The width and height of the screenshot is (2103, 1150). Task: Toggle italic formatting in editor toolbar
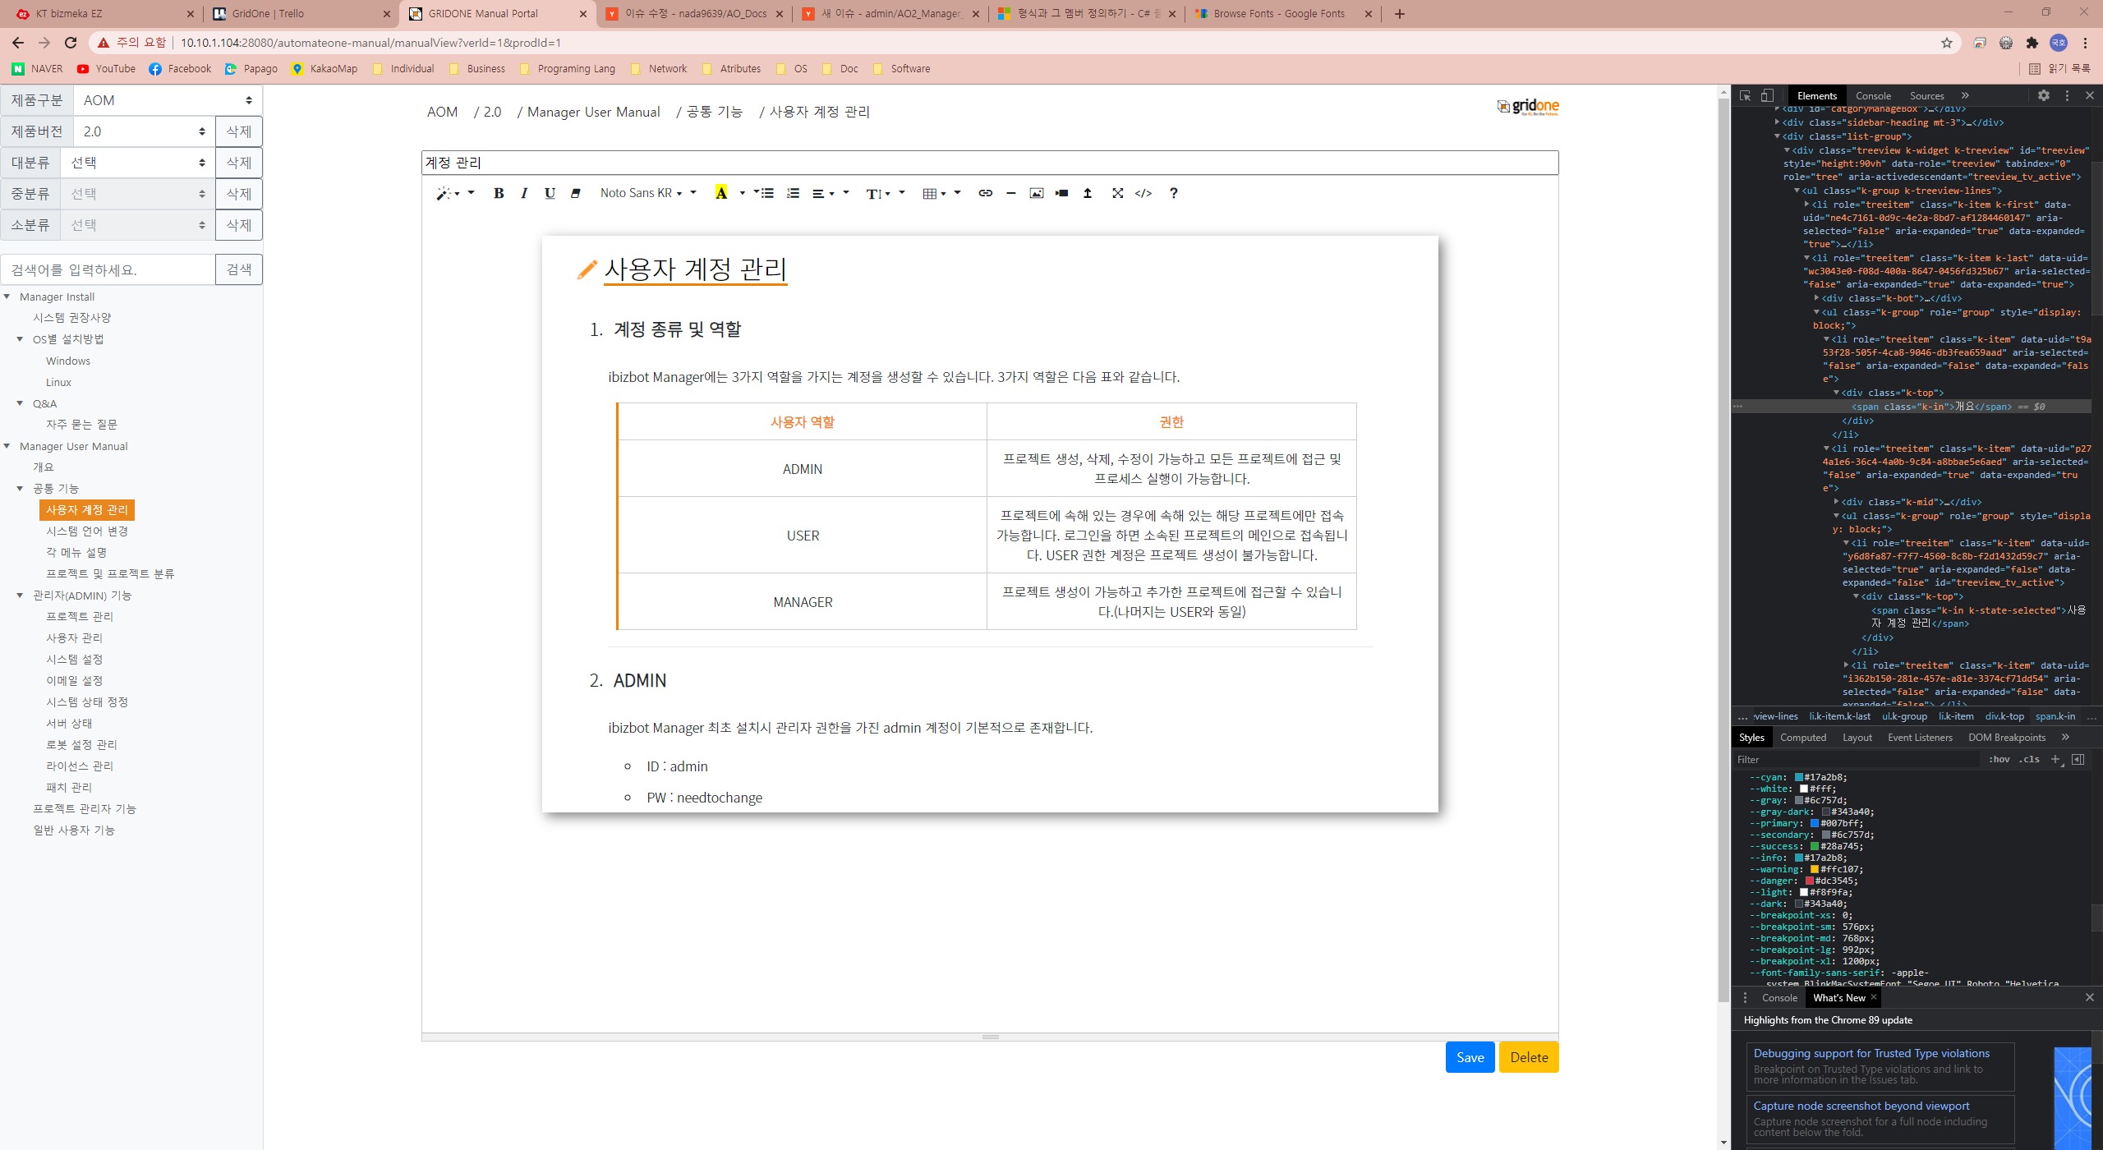(524, 193)
